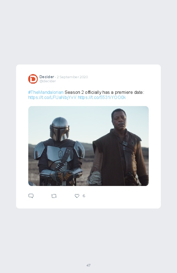177x273 pixels.
Task: Click the 2 September 2020 timestamp
Action: click(x=73, y=77)
